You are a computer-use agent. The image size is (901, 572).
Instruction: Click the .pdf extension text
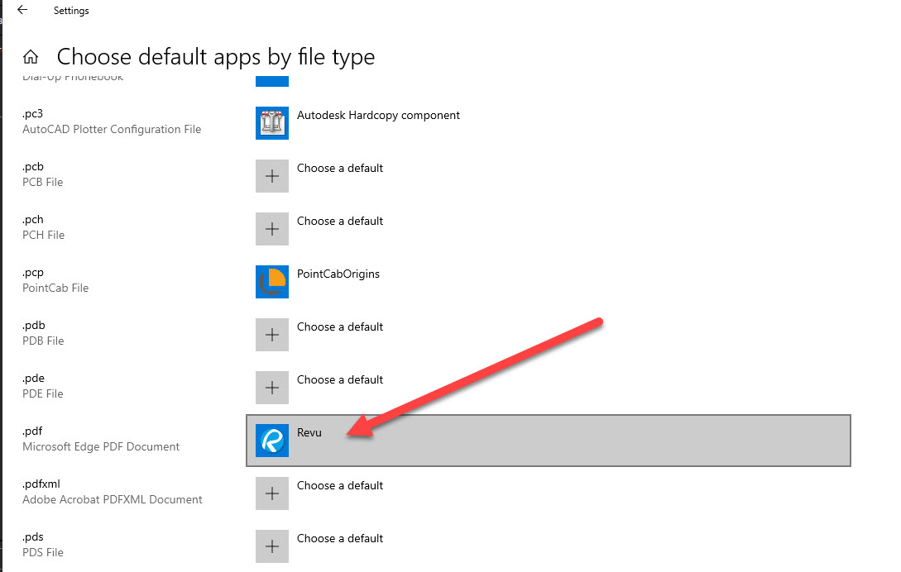pos(32,431)
